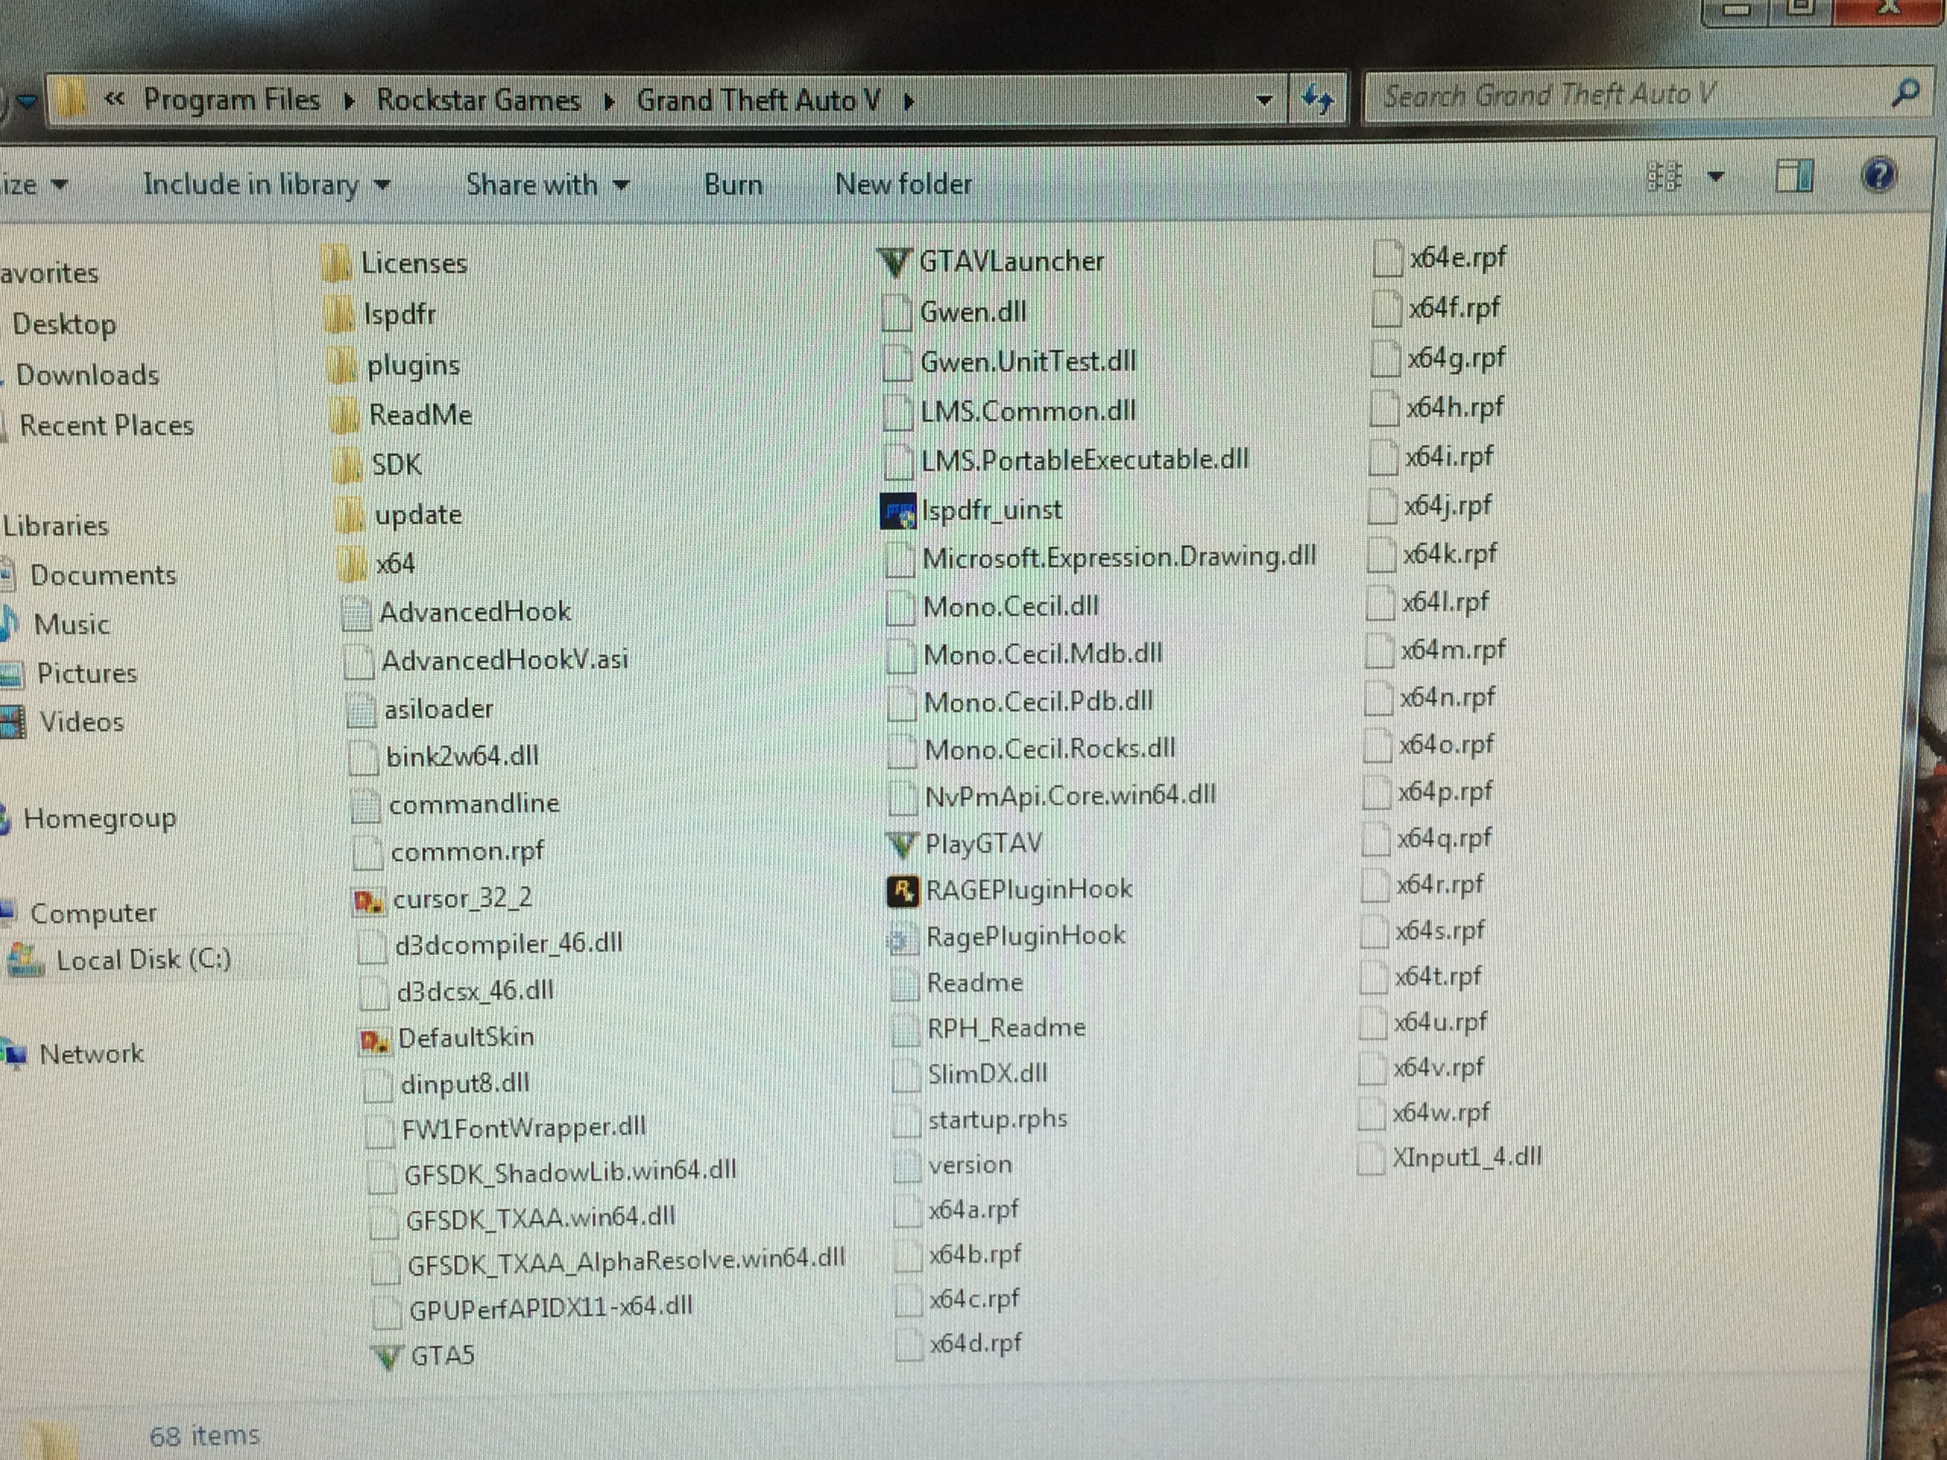Select Local Disk (C:) in navigation pane

tap(143, 959)
